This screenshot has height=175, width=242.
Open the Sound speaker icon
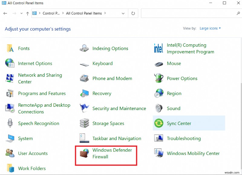(x=159, y=108)
